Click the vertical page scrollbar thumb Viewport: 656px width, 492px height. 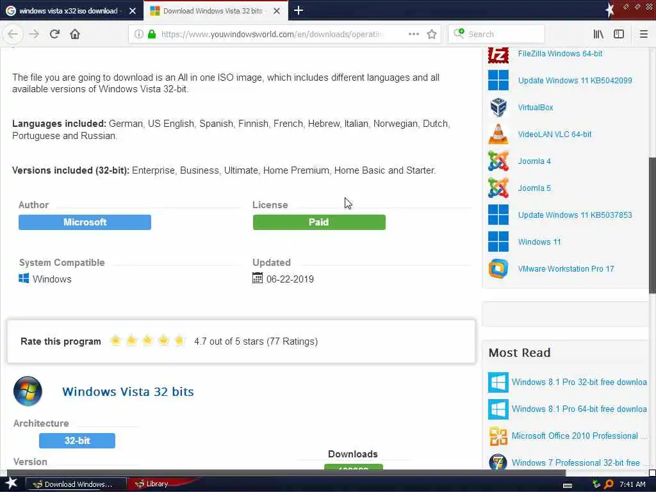(x=652, y=225)
